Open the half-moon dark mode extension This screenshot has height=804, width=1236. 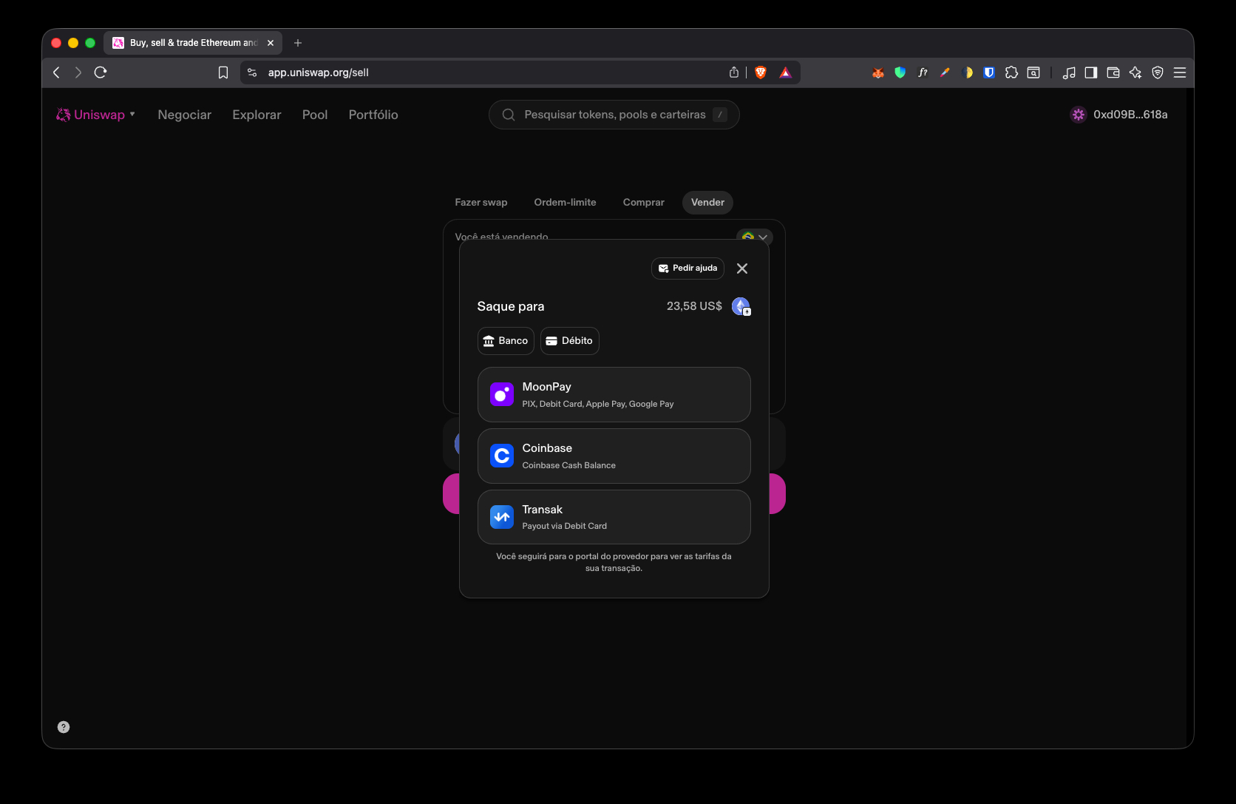(x=967, y=72)
